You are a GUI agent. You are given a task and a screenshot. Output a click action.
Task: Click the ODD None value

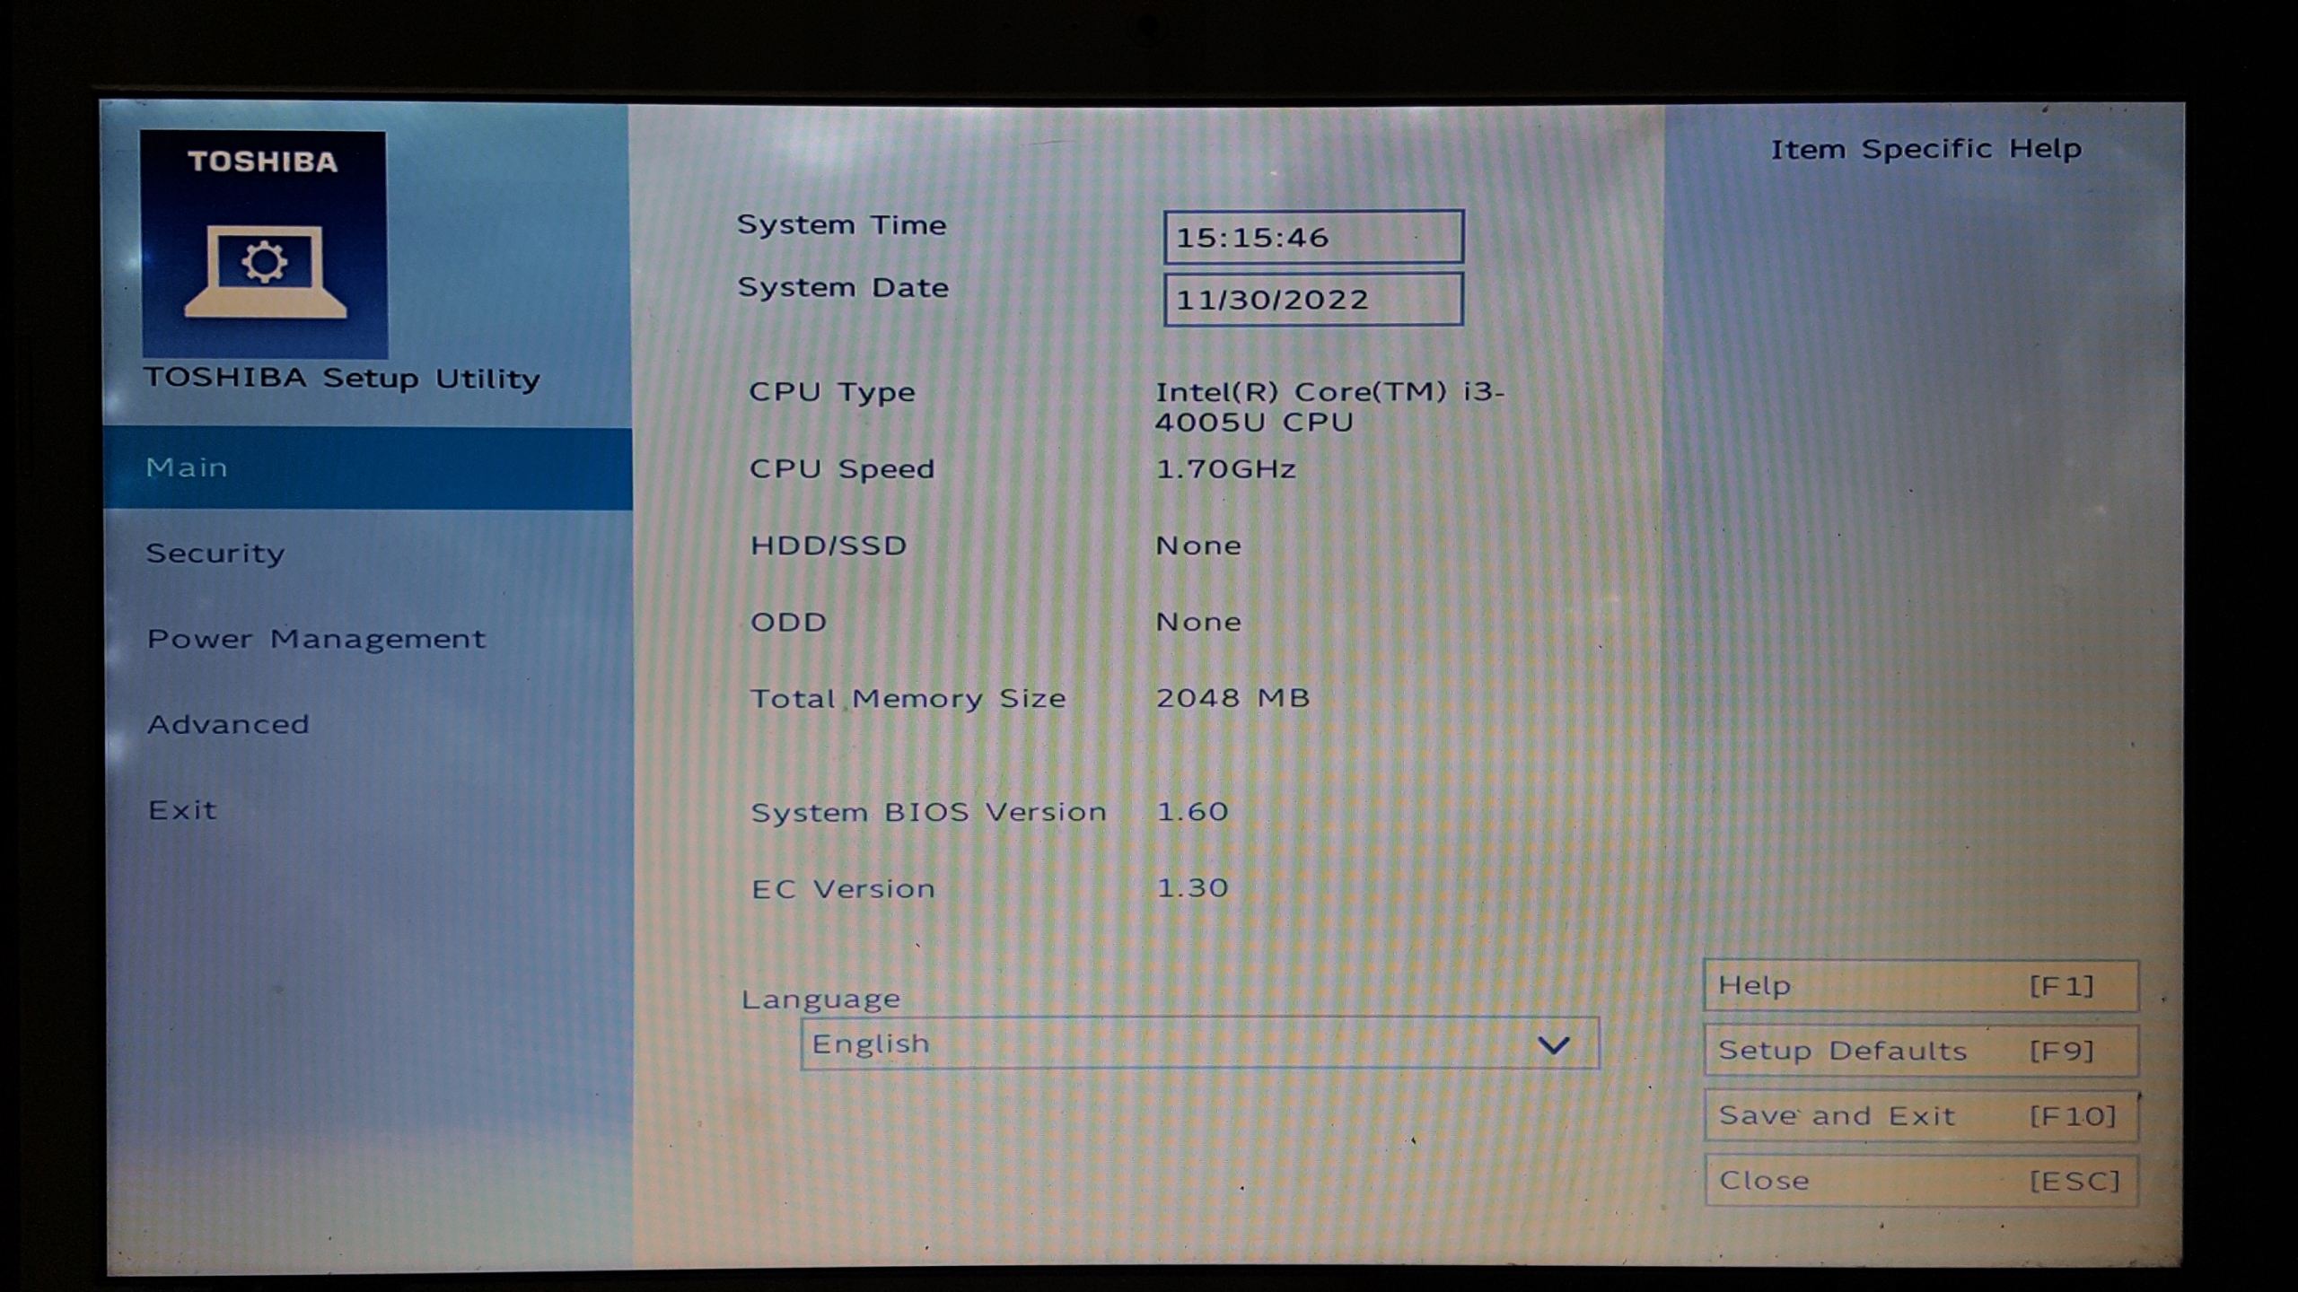(1198, 622)
